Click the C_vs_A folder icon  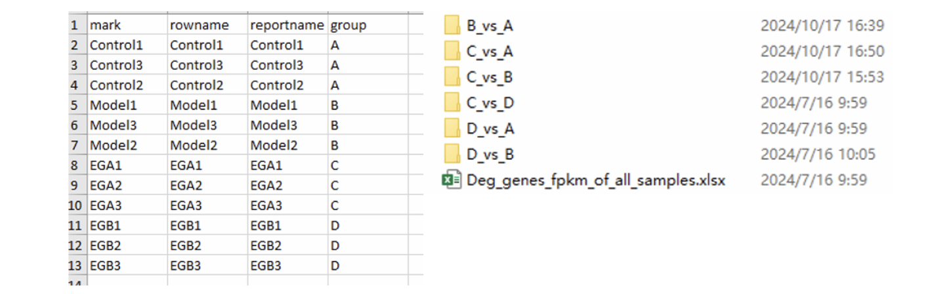coord(452,51)
